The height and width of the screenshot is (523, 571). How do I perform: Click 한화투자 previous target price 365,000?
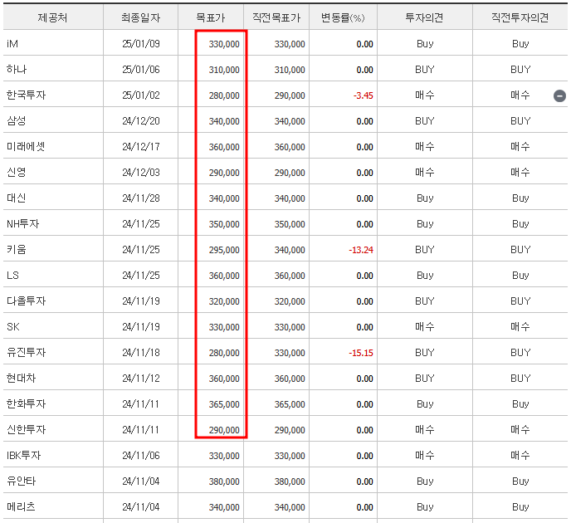(290, 404)
